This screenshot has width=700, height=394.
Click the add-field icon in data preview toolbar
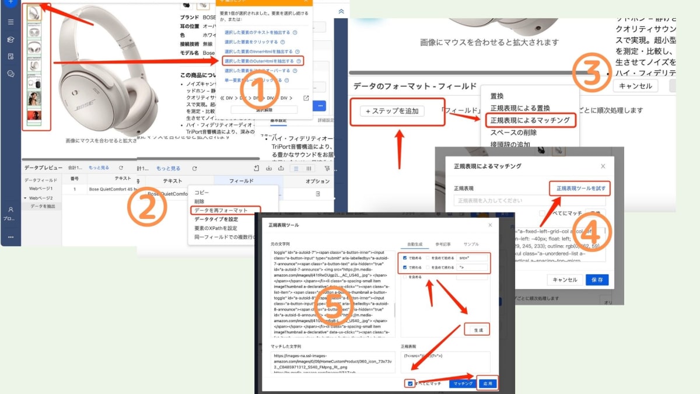(x=256, y=168)
